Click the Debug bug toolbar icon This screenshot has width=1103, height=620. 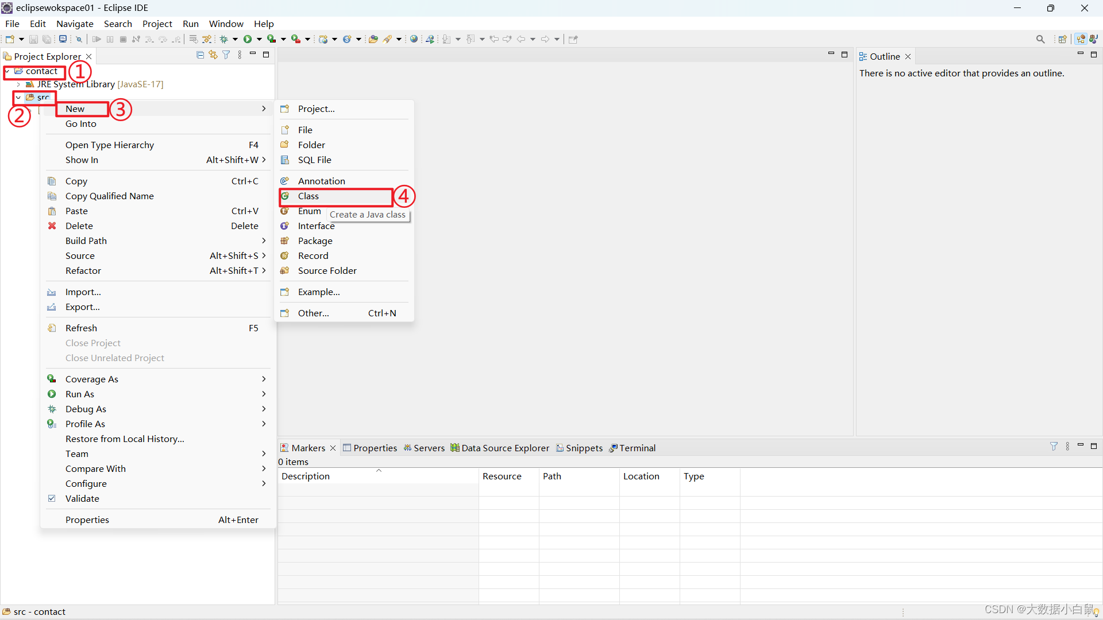pyautogui.click(x=224, y=39)
